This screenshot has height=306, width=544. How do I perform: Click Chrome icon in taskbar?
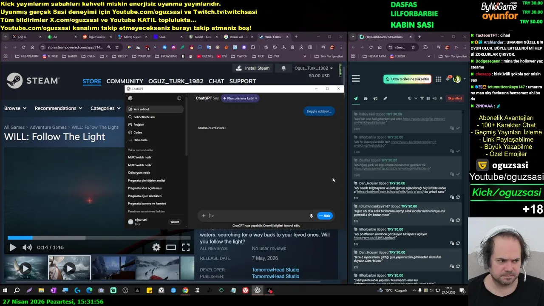(x=185, y=291)
